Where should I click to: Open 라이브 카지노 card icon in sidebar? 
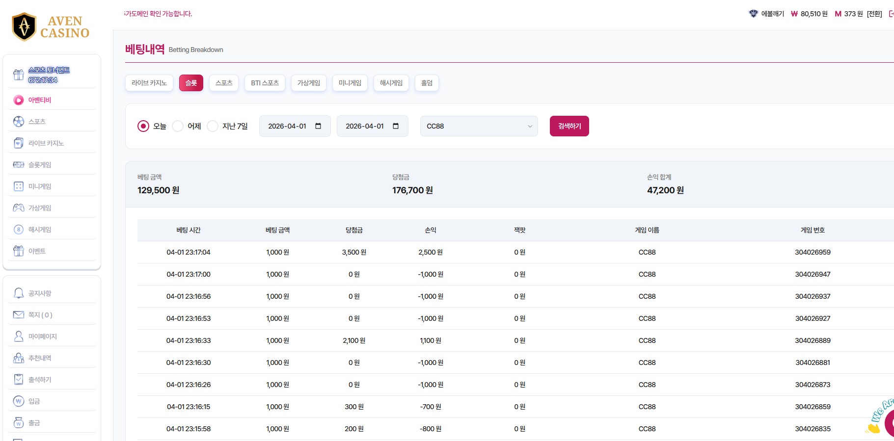pos(19,143)
